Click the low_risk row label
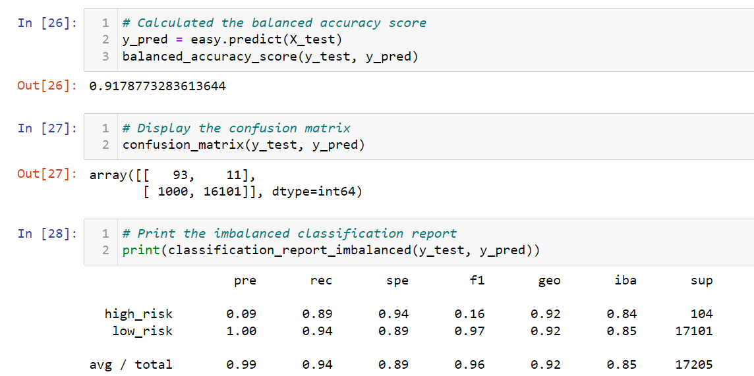The height and width of the screenshot is (376, 754). pos(142,331)
